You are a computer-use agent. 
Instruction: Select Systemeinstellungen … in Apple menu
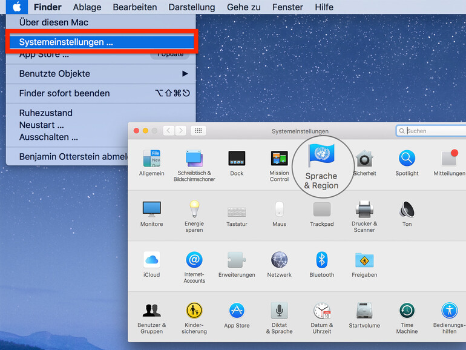pos(102,42)
